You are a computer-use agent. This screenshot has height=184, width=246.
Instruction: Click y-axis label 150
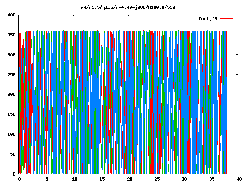pos(12,114)
